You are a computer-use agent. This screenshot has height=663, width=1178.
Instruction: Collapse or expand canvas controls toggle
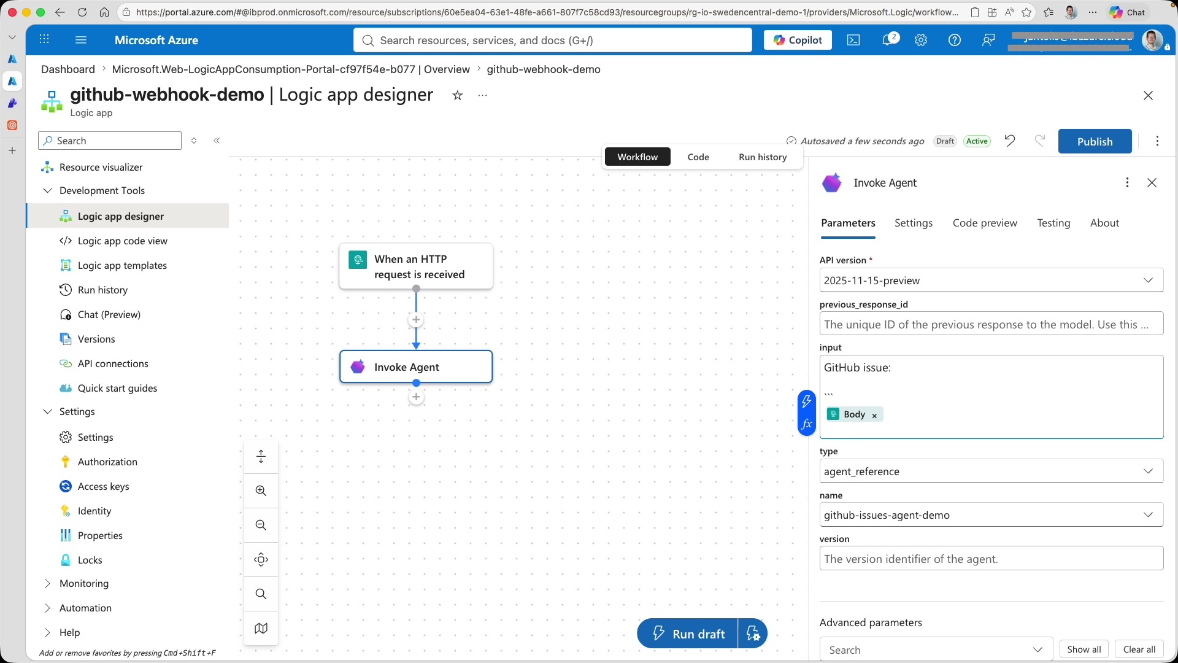pyautogui.click(x=261, y=456)
